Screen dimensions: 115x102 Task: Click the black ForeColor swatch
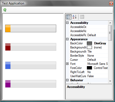(x=89, y=68)
